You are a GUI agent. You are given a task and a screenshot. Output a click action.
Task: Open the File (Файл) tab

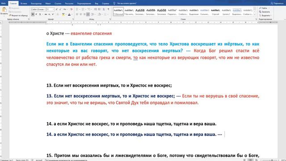3,3
